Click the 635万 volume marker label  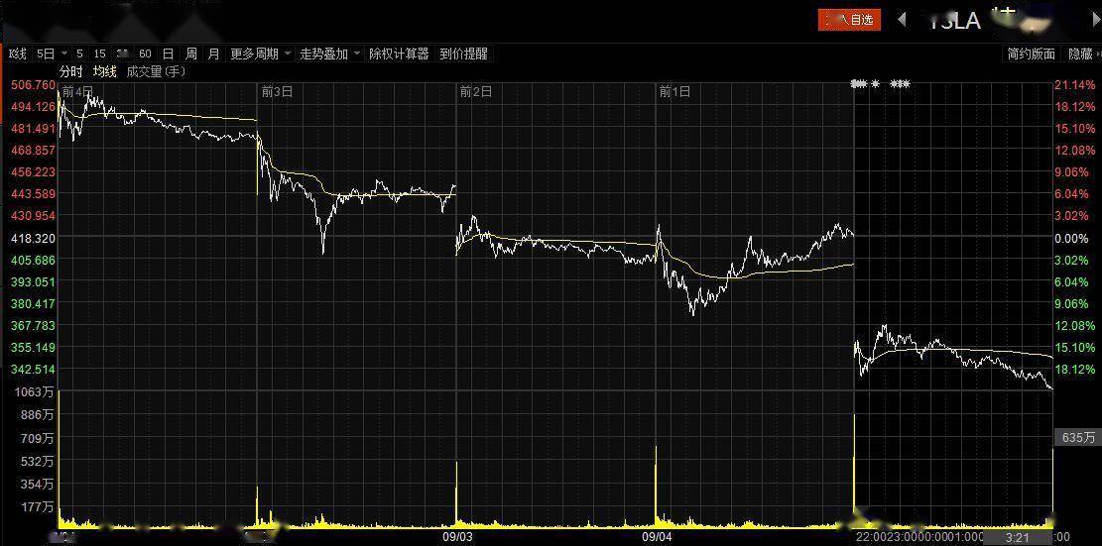point(1078,437)
